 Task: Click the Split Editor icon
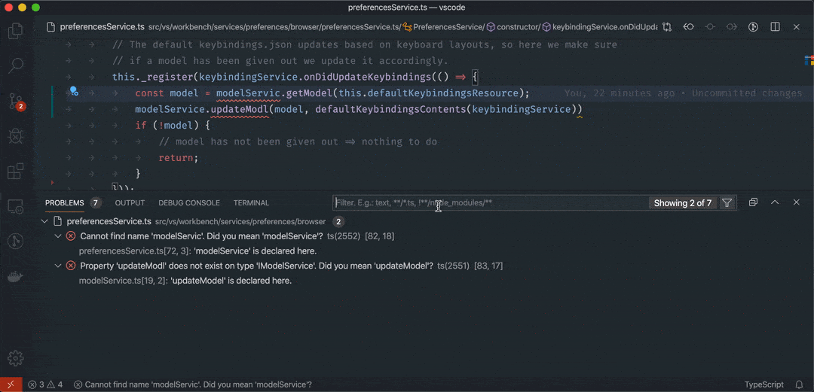pos(775,27)
